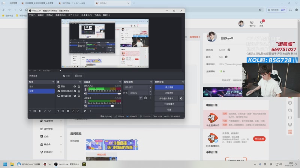Open transition properties three-dot icon
The width and height of the screenshot is (300, 168).
point(150,98)
